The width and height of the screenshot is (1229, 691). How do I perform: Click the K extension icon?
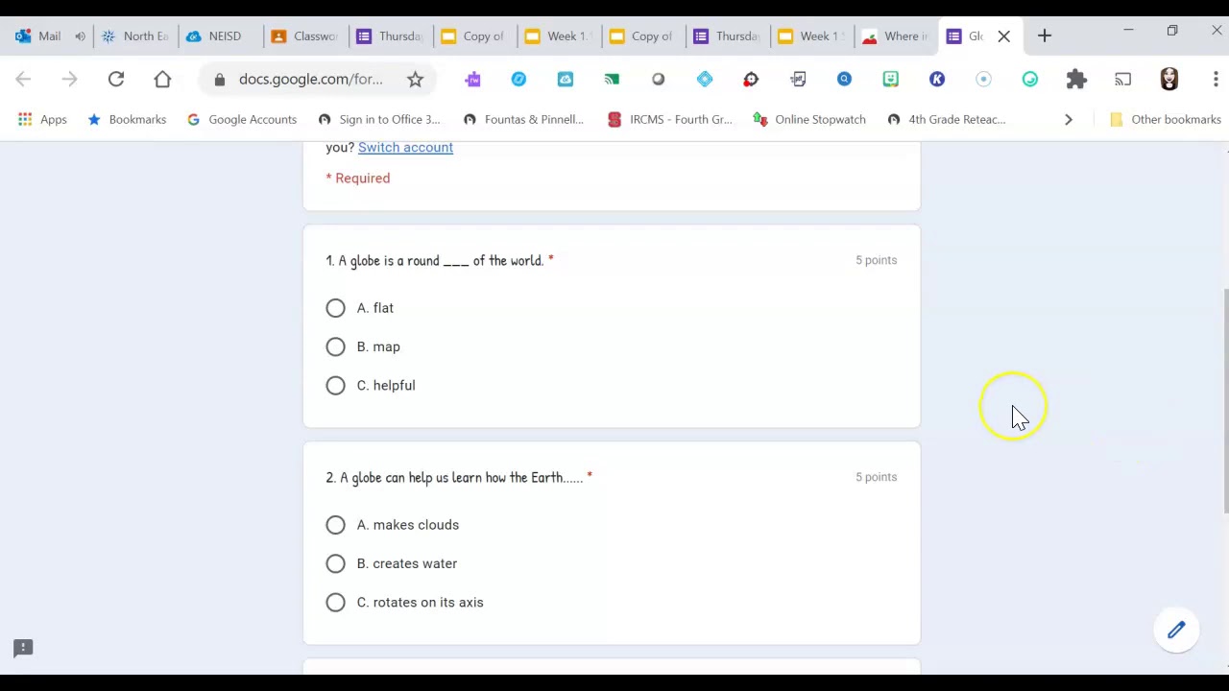937,80
